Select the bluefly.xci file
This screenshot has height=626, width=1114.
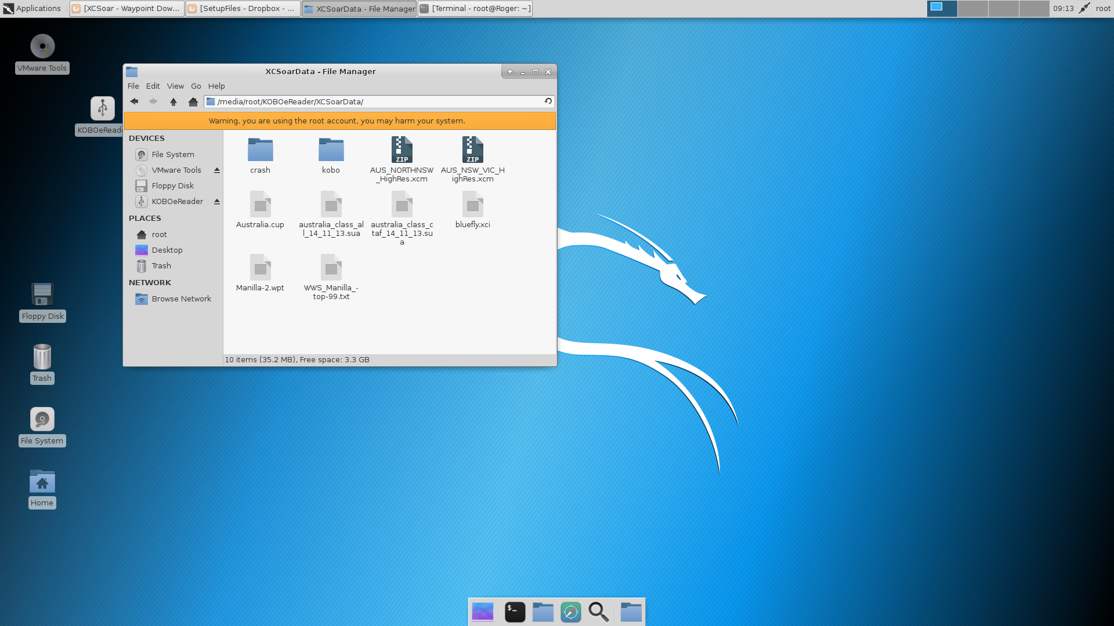point(472,205)
